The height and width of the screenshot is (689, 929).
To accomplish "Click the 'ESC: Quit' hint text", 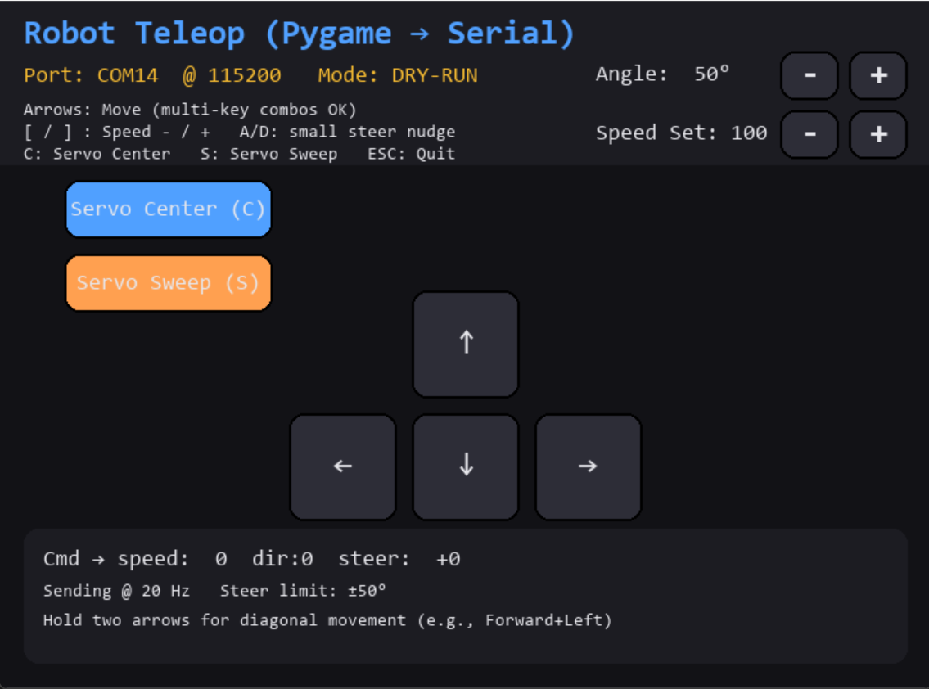I will tap(411, 154).
